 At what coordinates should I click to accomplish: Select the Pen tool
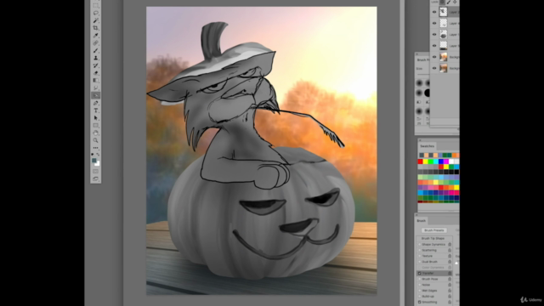96,103
